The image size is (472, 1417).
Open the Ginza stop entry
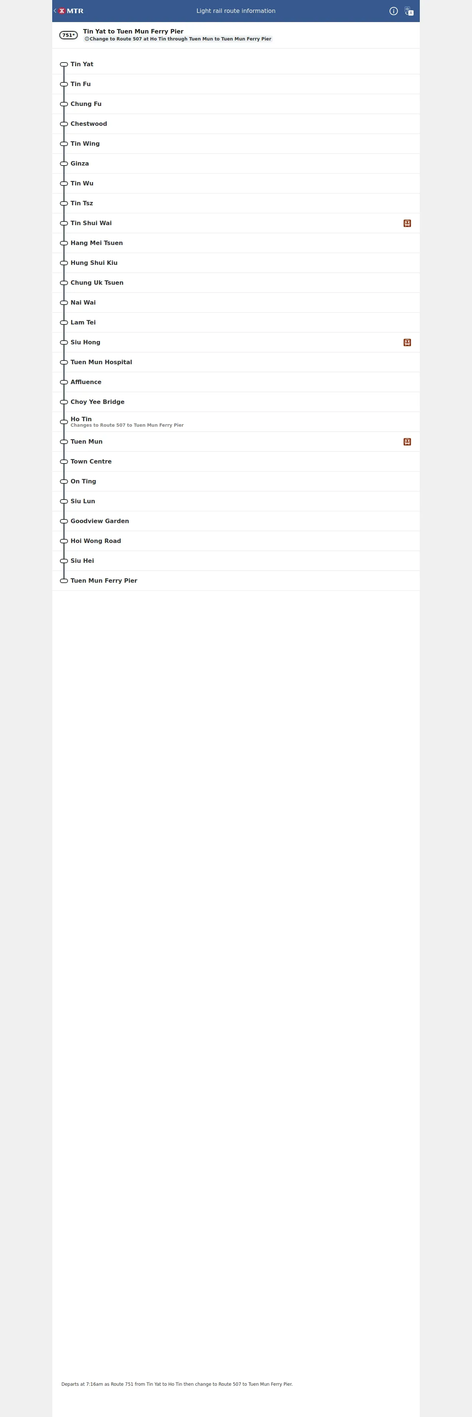point(236,163)
